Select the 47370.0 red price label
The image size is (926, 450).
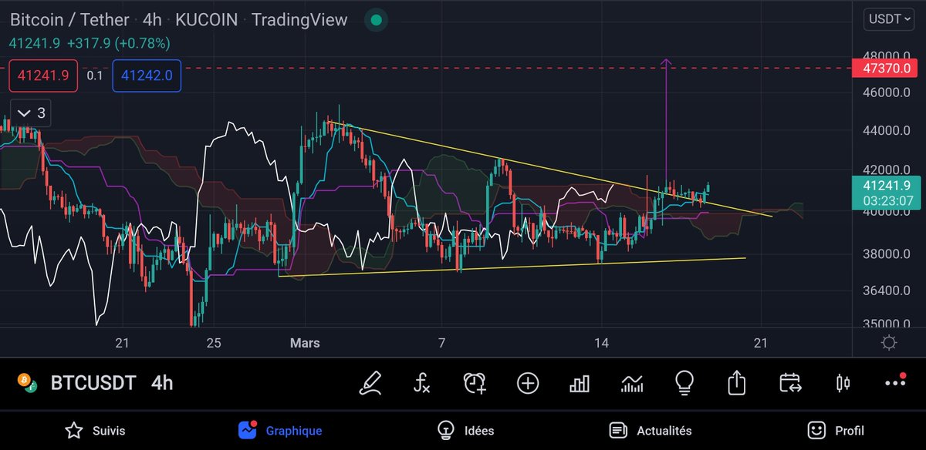(x=885, y=69)
